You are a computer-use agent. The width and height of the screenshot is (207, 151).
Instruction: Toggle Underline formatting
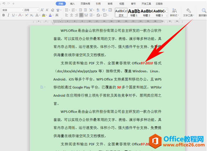tap(13, 15)
